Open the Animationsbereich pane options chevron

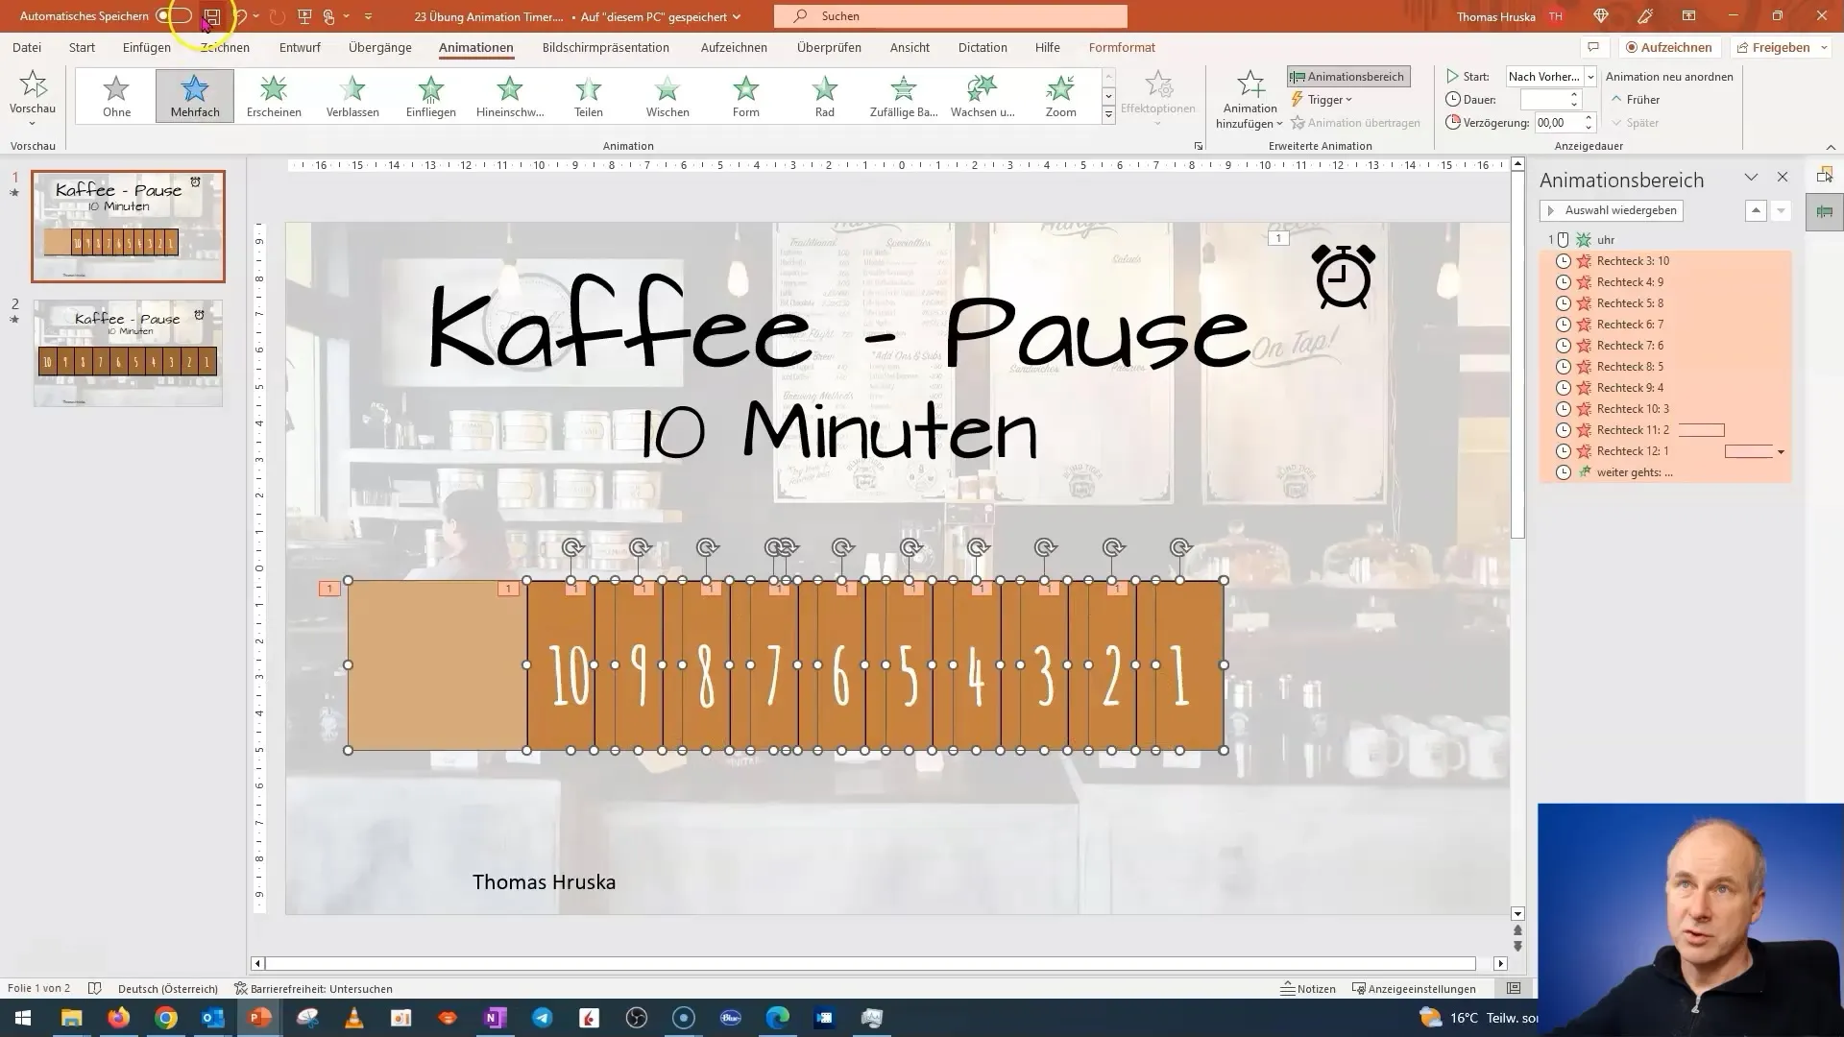1751,178
